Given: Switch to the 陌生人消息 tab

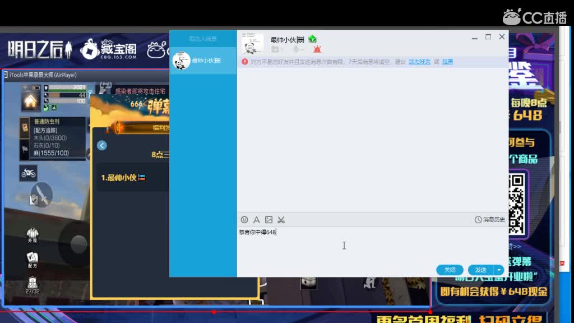Looking at the screenshot, I should pyautogui.click(x=203, y=37).
